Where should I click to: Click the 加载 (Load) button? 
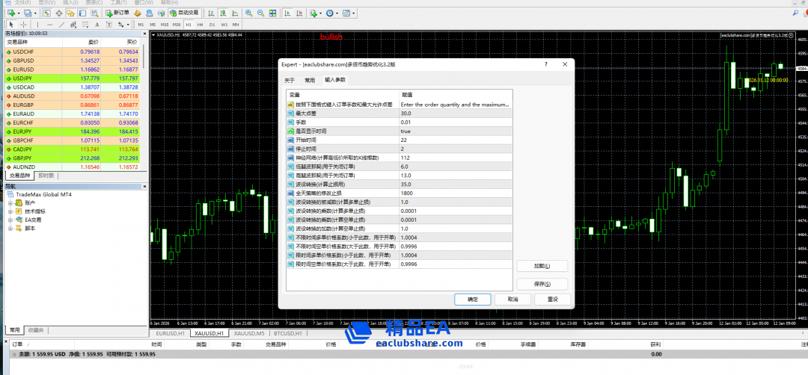pyautogui.click(x=542, y=266)
